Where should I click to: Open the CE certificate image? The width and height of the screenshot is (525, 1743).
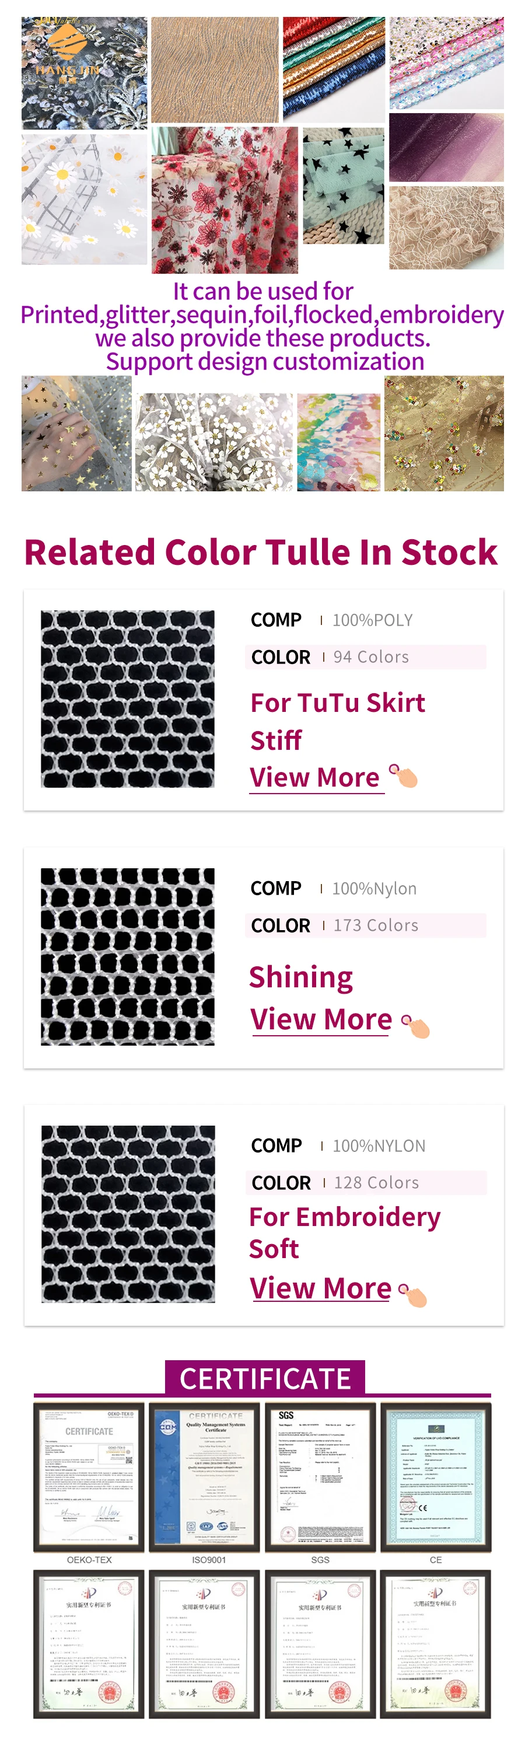point(436,1477)
